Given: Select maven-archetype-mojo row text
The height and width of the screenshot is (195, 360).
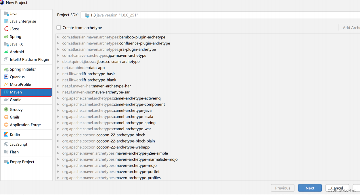Looking at the screenshot, I should tap(109, 165).
